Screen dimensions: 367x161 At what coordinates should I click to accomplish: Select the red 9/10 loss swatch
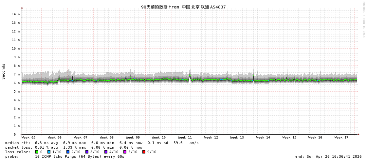[144, 152]
